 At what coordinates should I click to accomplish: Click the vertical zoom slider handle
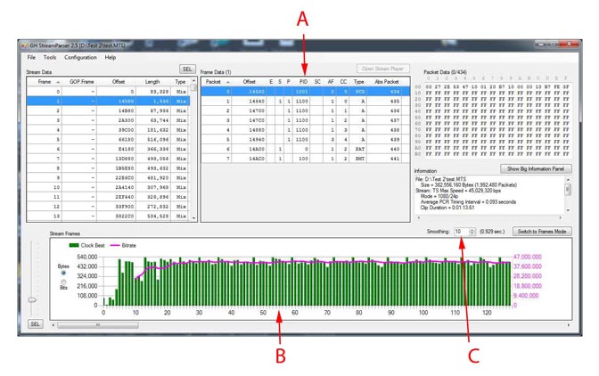click(32, 299)
